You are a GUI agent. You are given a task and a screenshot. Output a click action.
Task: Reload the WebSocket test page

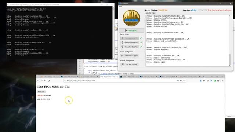click(45, 81)
